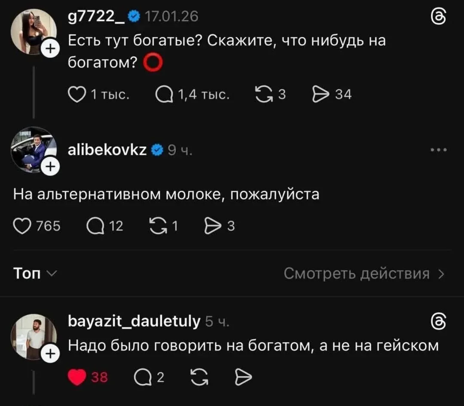Open the alibekovkz username profile
464x406 pixels.
[x=107, y=150]
